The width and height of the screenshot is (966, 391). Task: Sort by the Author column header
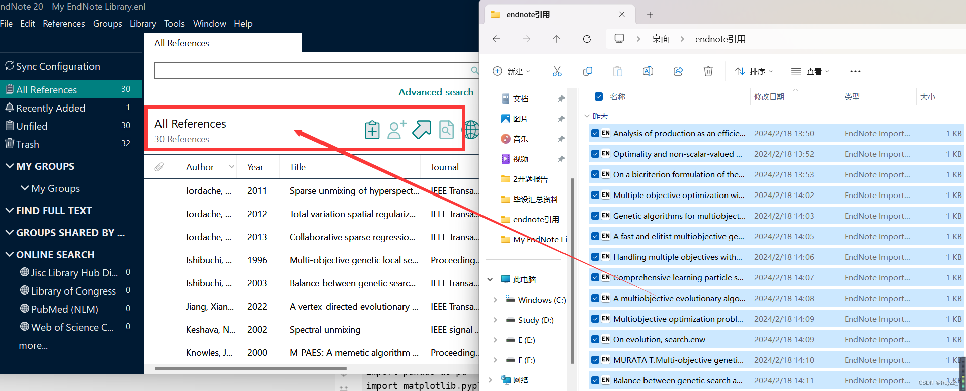[x=200, y=167]
